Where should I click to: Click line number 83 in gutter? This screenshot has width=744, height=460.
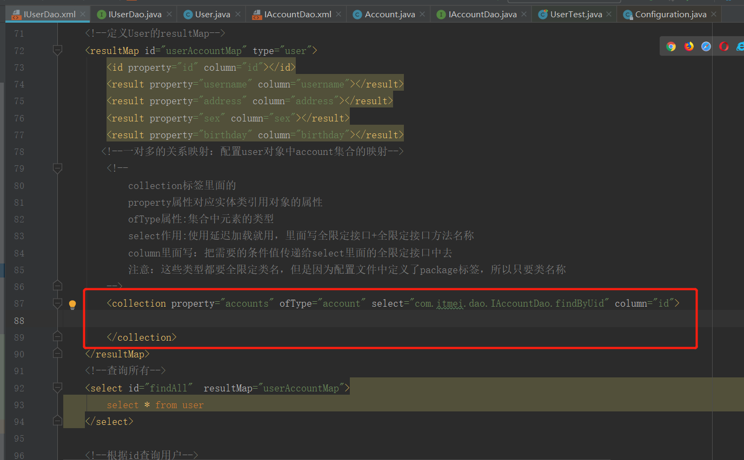(x=19, y=236)
